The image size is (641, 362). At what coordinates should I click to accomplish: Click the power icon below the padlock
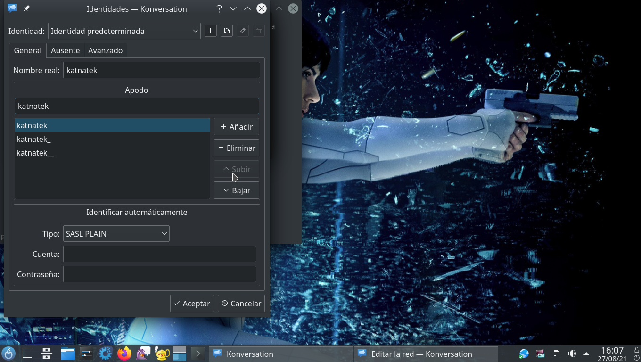point(636,358)
